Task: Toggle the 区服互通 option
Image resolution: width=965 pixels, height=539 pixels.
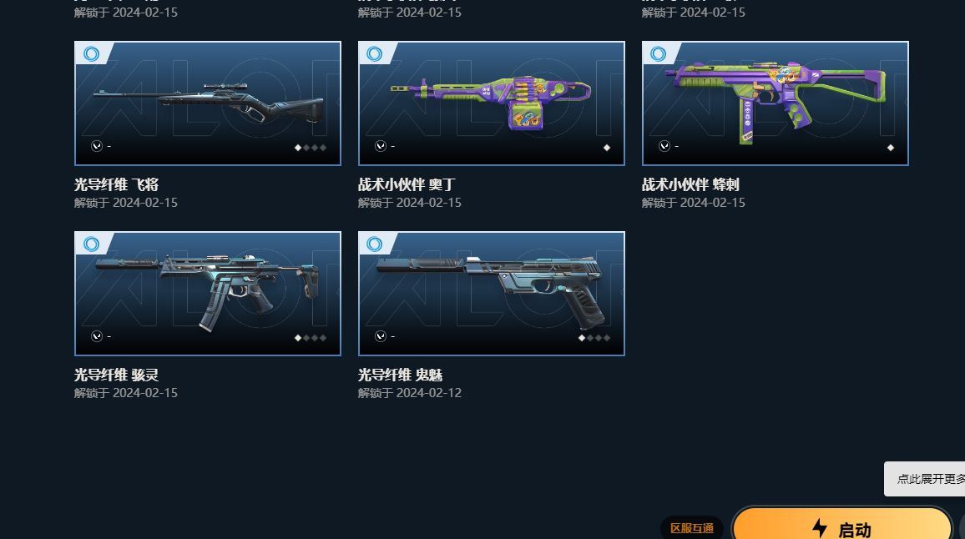Action: coord(692,528)
